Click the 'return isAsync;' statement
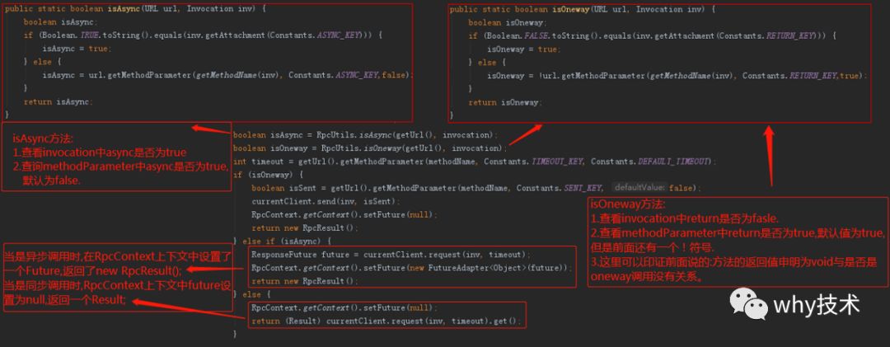This screenshot has width=890, height=347. point(58,101)
